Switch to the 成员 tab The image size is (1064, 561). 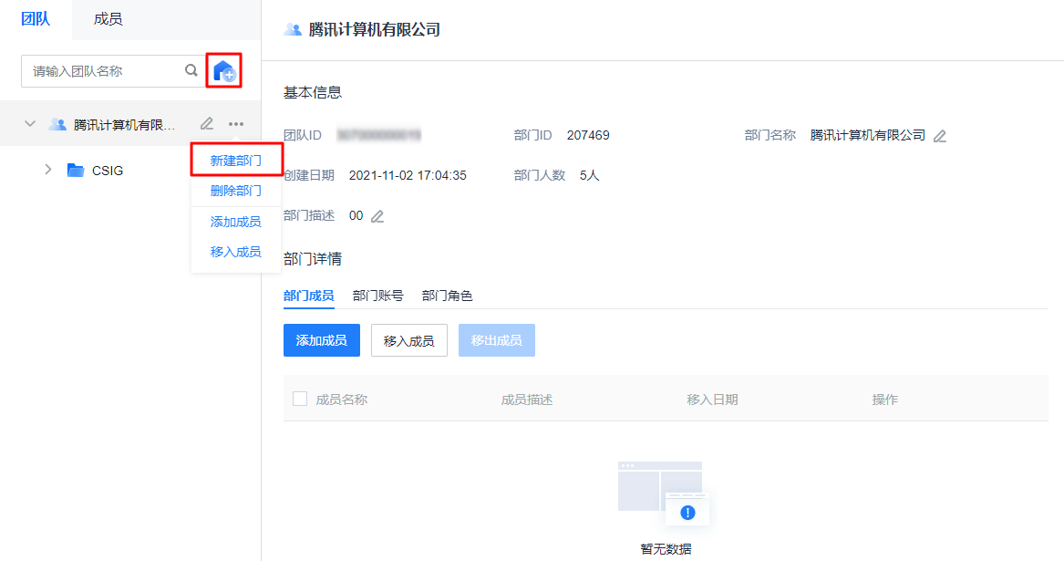pyautogui.click(x=108, y=19)
